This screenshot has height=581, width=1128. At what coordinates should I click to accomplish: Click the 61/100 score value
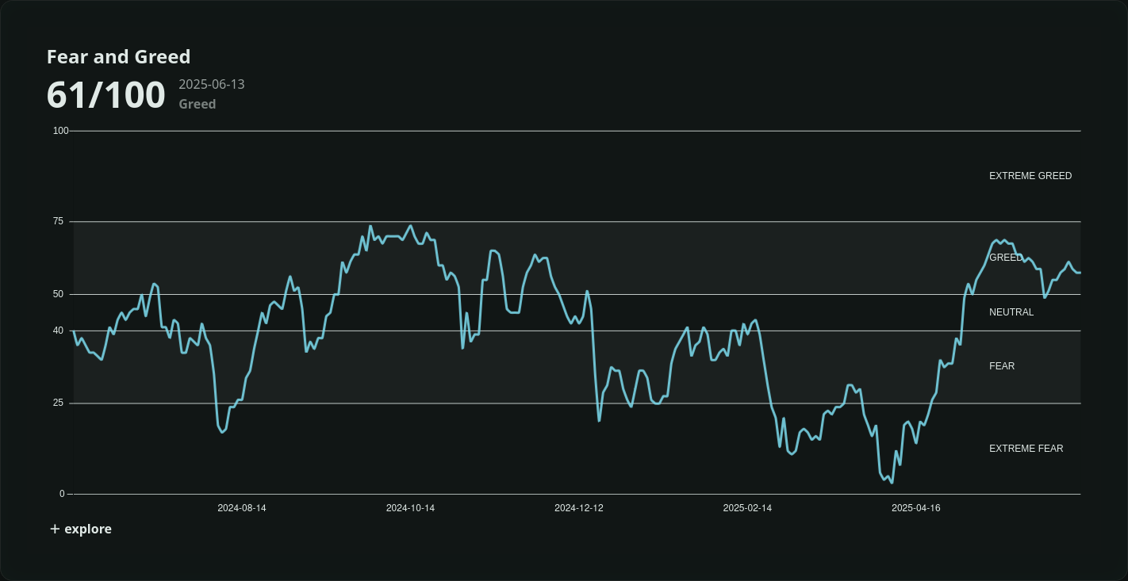pos(106,94)
